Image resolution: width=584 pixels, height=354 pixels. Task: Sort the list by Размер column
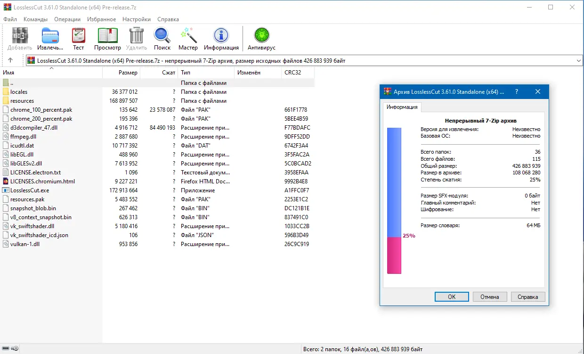coord(121,73)
